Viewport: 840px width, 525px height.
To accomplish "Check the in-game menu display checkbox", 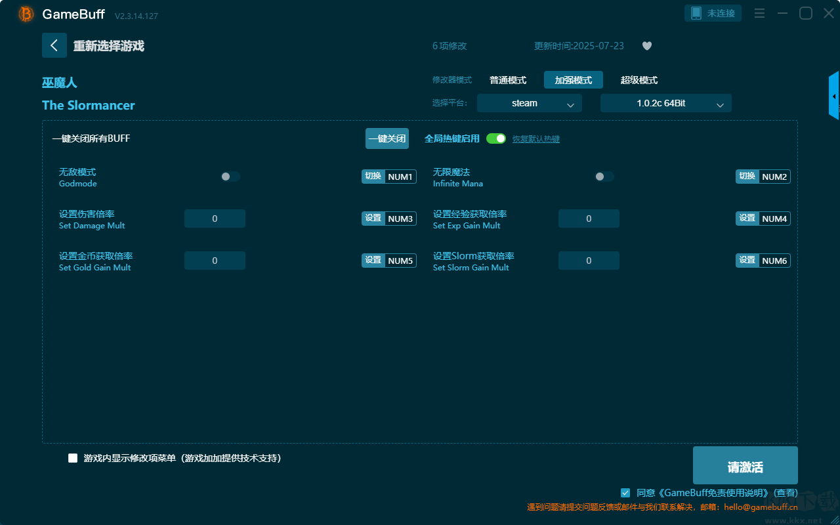I will [73, 458].
